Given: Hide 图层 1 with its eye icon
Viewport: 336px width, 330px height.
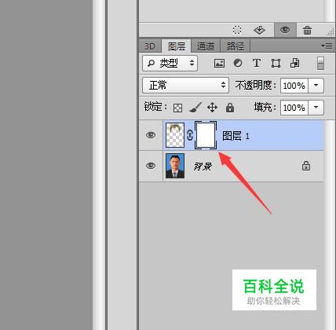Looking at the screenshot, I should (x=151, y=135).
